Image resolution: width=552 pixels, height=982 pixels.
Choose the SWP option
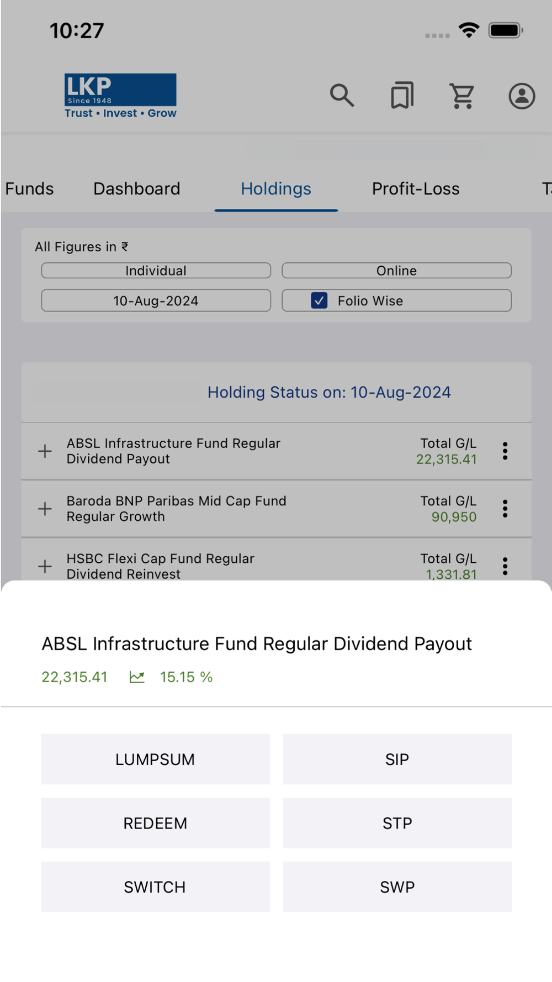[x=397, y=887]
